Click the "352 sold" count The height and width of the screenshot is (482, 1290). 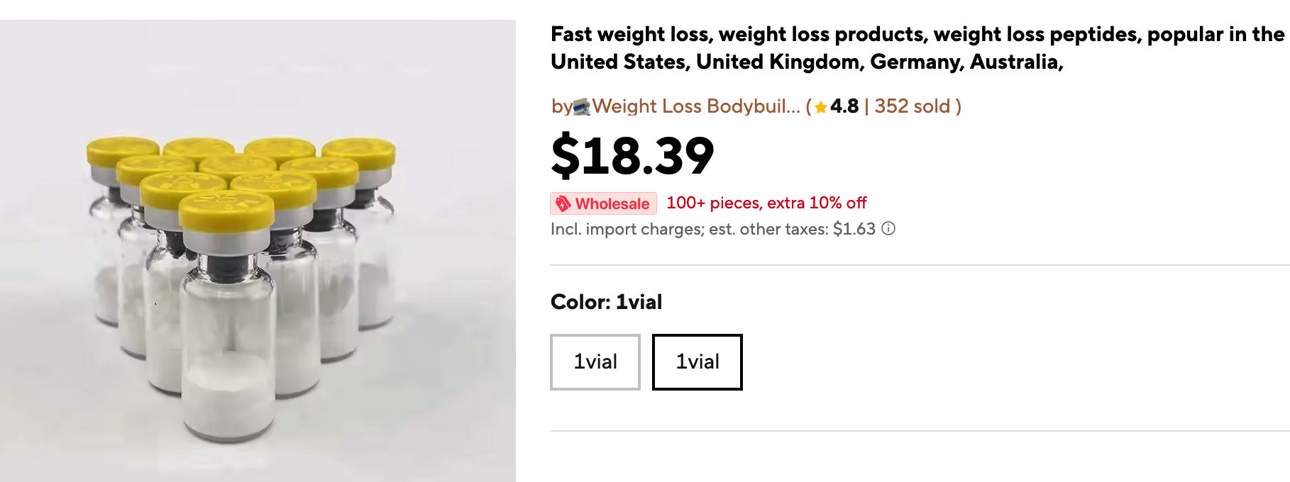(912, 106)
